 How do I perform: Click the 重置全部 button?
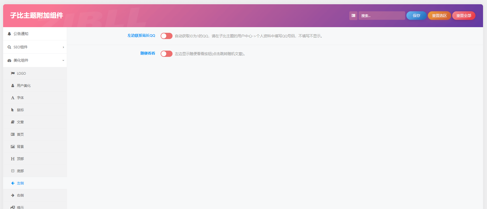coord(464,16)
